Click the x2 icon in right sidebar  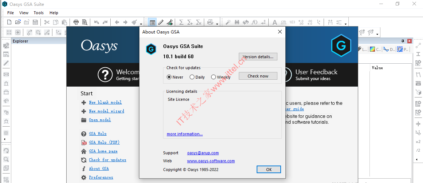(x=418, y=142)
